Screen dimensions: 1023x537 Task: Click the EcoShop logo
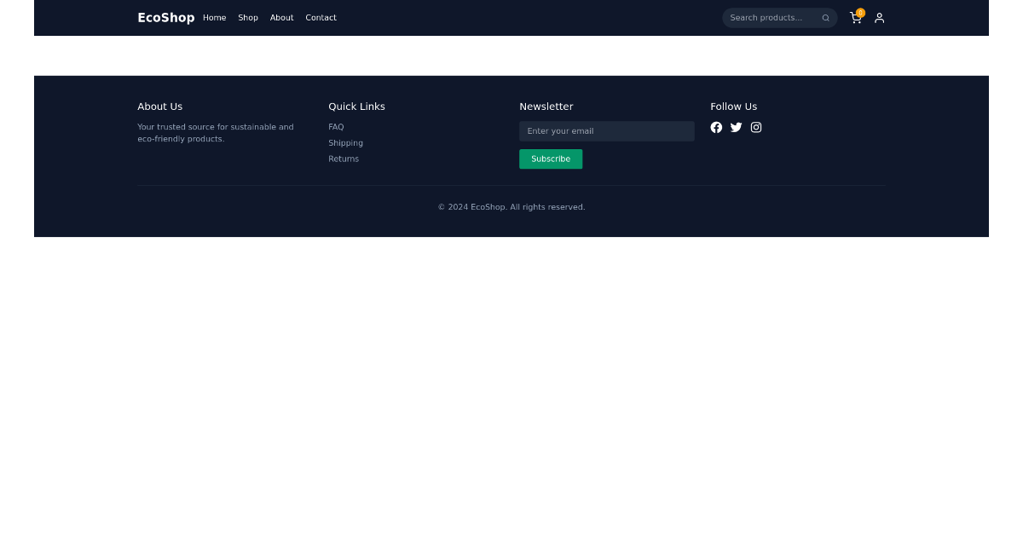point(165,17)
